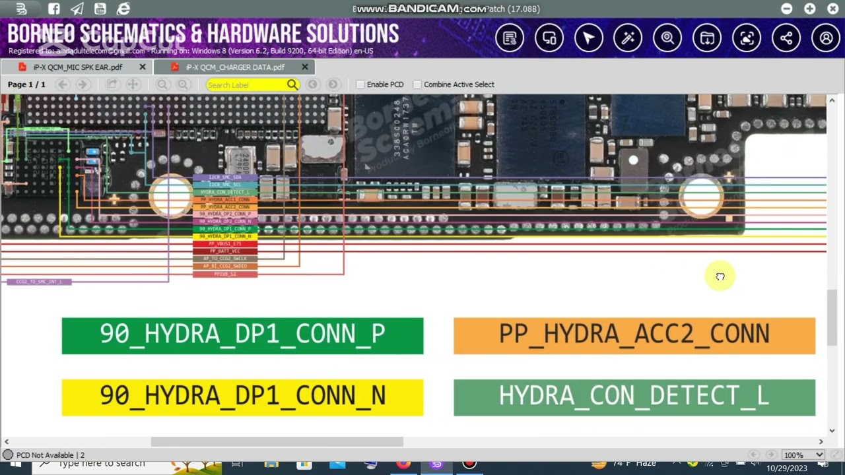
Task: Click the search label magnifier button
Action: click(292, 84)
